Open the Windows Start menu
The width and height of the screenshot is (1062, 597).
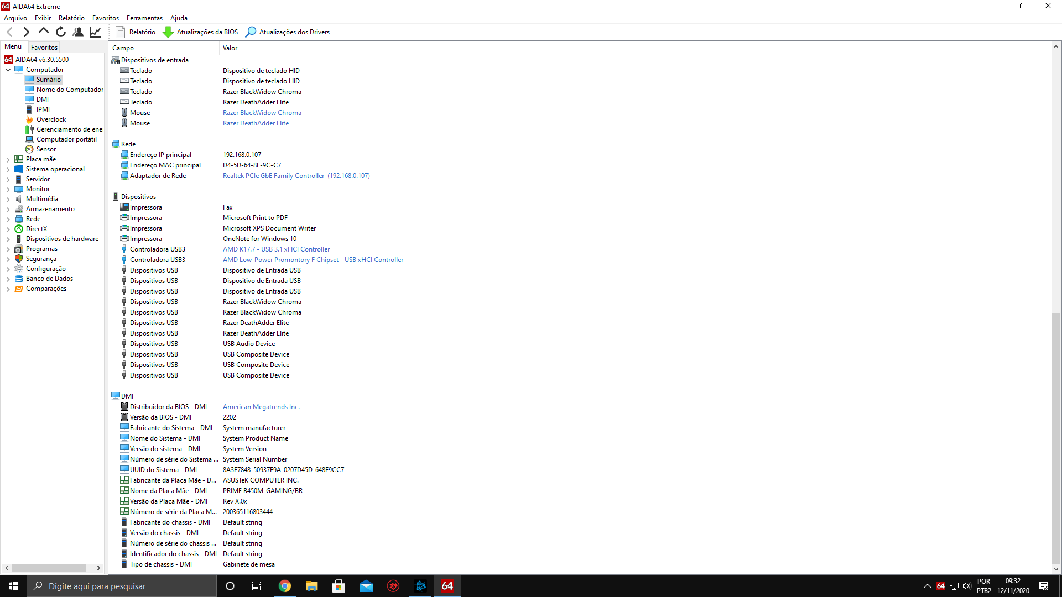[13, 586]
